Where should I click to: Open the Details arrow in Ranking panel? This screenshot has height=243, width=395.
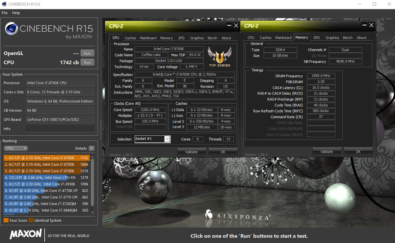(x=91, y=148)
